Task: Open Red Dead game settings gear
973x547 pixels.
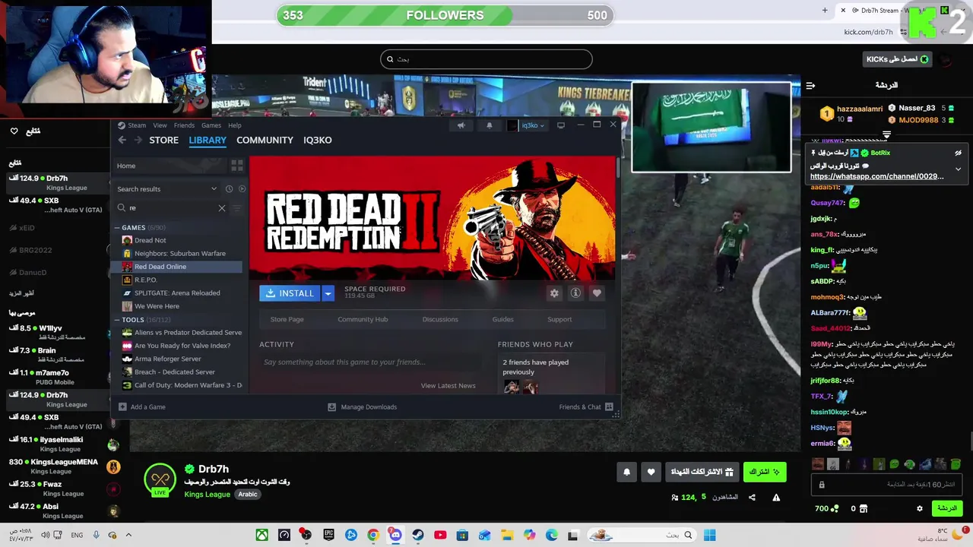Action: pos(554,293)
